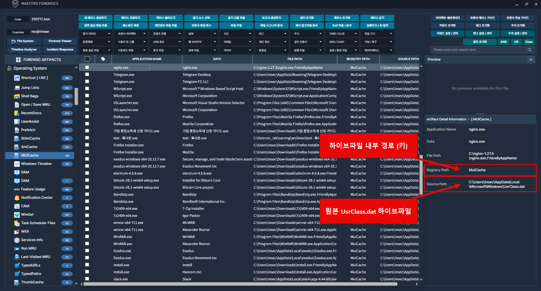
Task: Click the tag column header icon
Action: 103,59
